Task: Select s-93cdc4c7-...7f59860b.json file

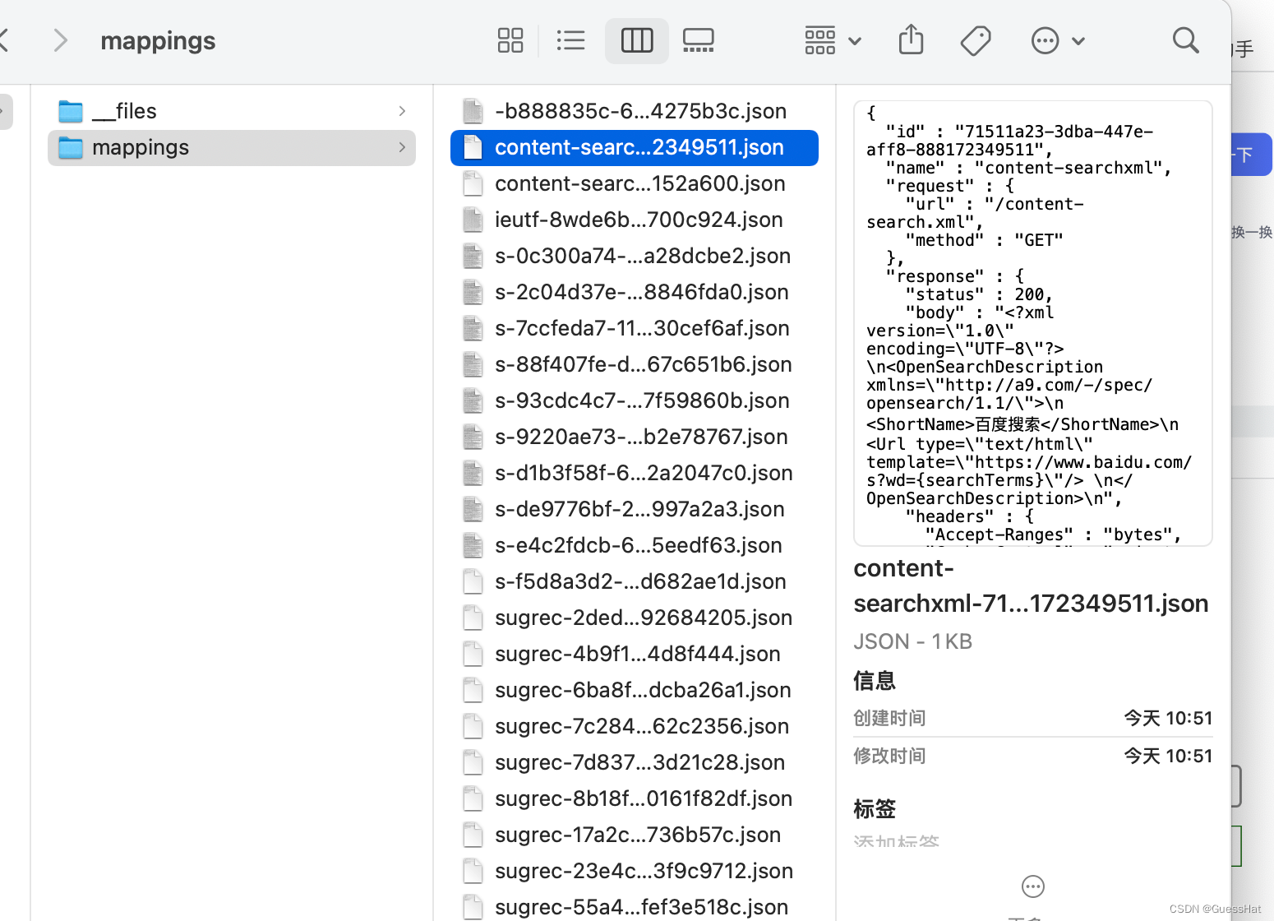Action: pos(635,400)
